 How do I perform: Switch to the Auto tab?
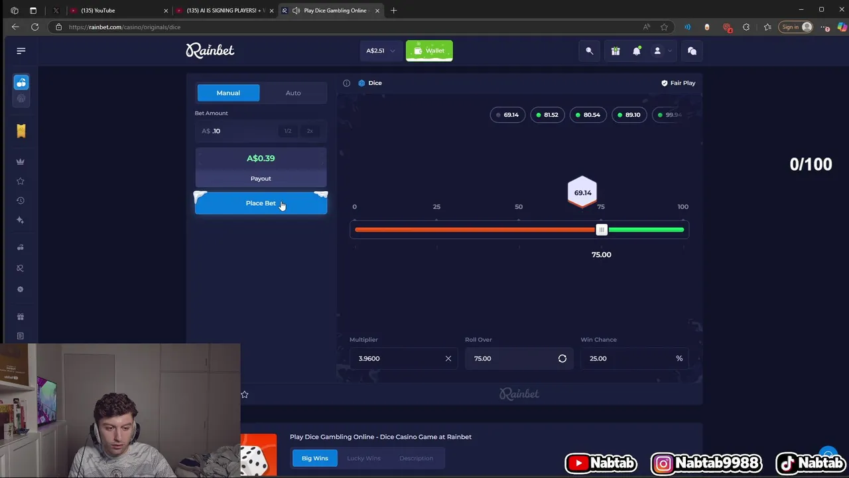coord(293,93)
